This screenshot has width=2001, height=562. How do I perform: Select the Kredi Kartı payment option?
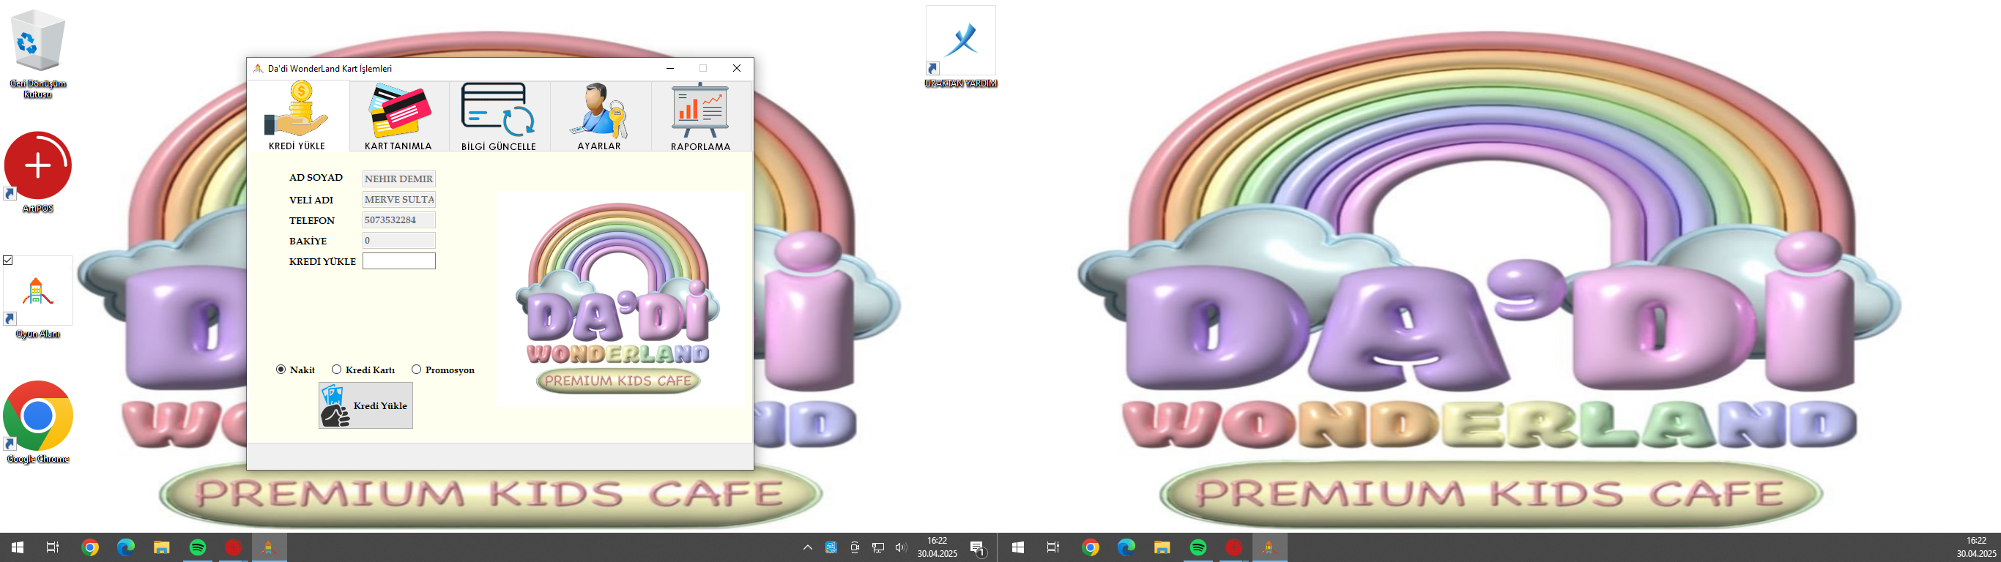click(x=336, y=370)
